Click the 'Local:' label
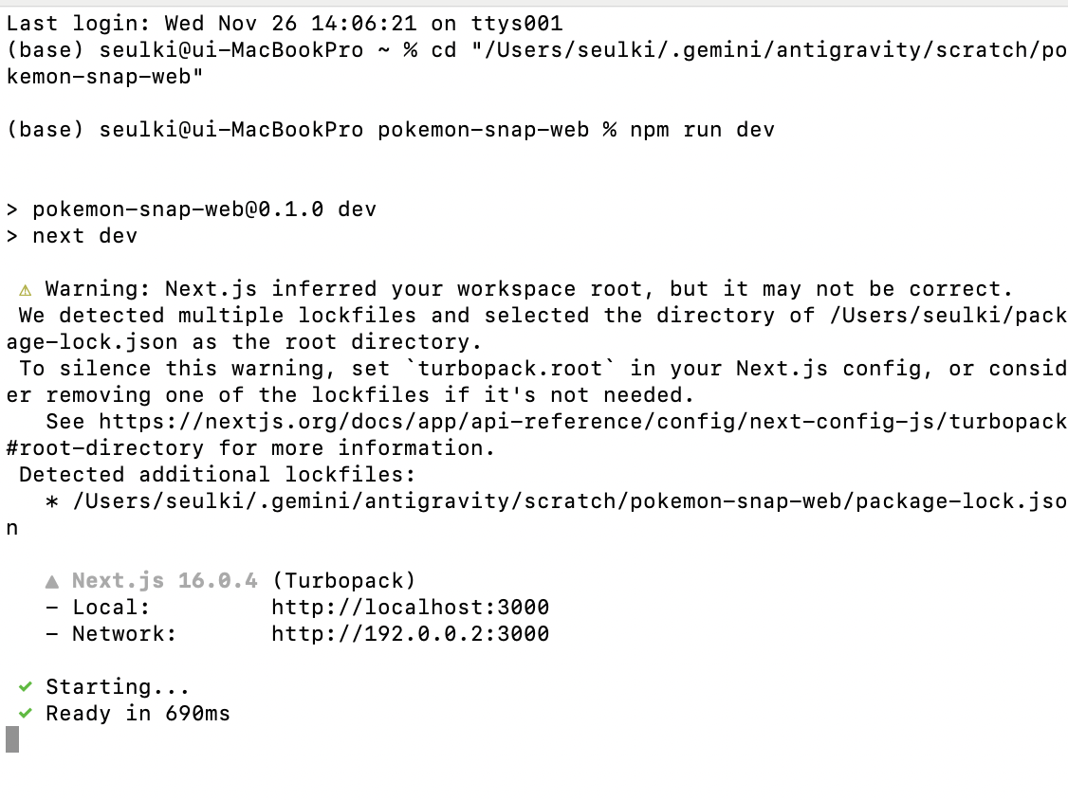The height and width of the screenshot is (800, 1068). pos(110,608)
